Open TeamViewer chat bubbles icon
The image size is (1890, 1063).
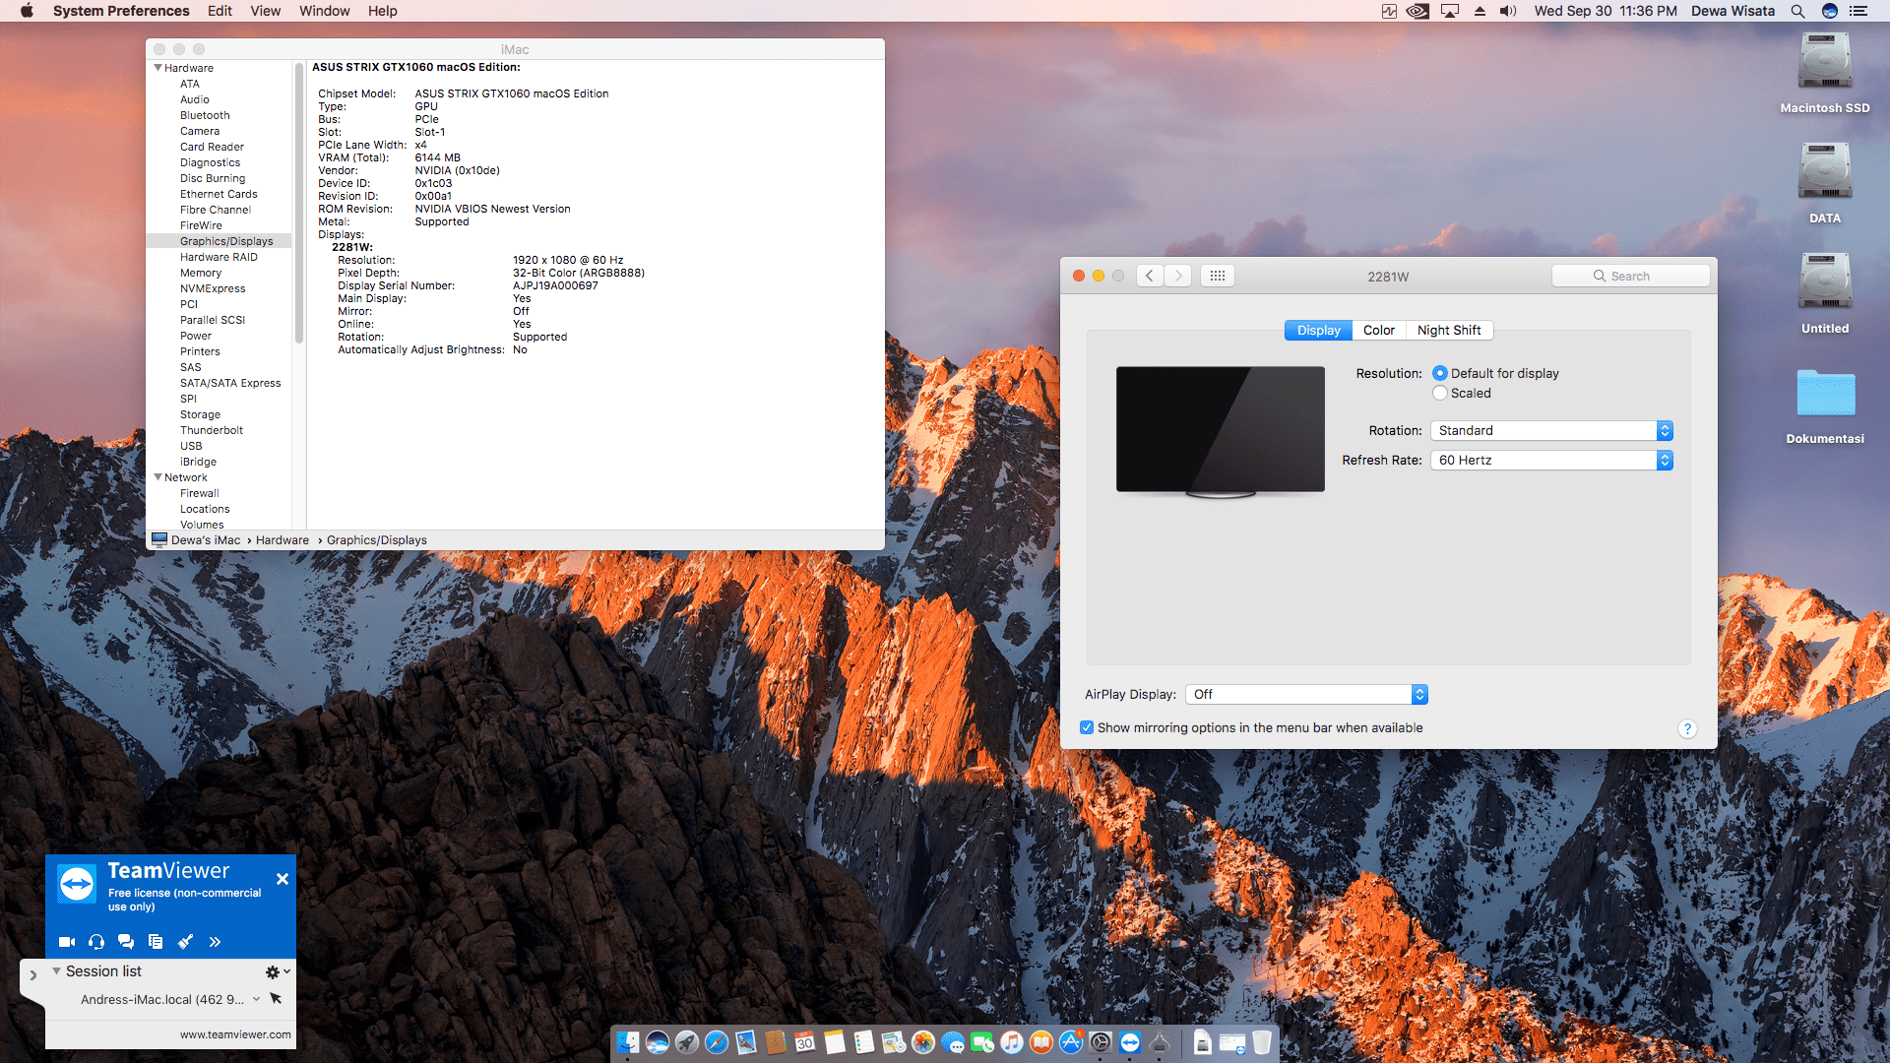(126, 942)
